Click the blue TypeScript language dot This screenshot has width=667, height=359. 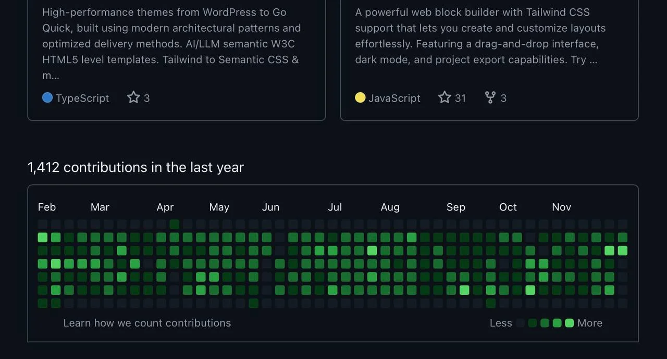point(47,97)
